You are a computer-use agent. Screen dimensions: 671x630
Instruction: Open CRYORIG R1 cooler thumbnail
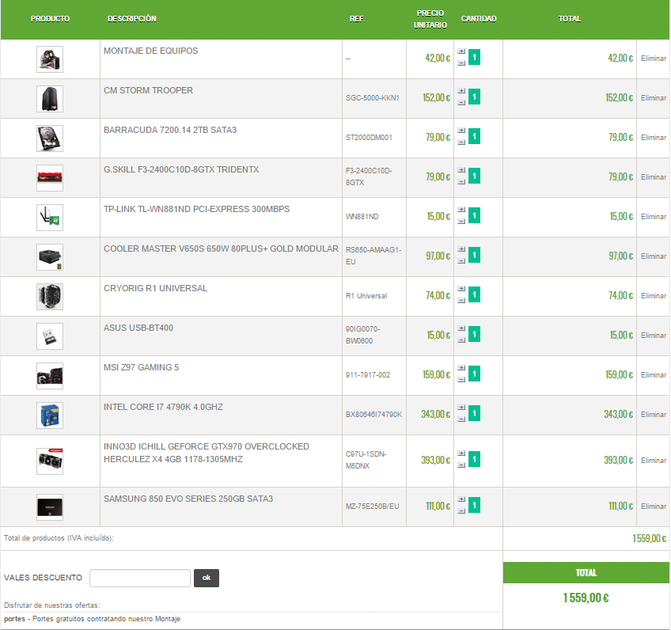point(50,297)
